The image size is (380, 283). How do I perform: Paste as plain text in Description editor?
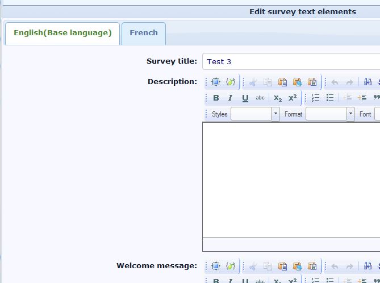point(297,82)
